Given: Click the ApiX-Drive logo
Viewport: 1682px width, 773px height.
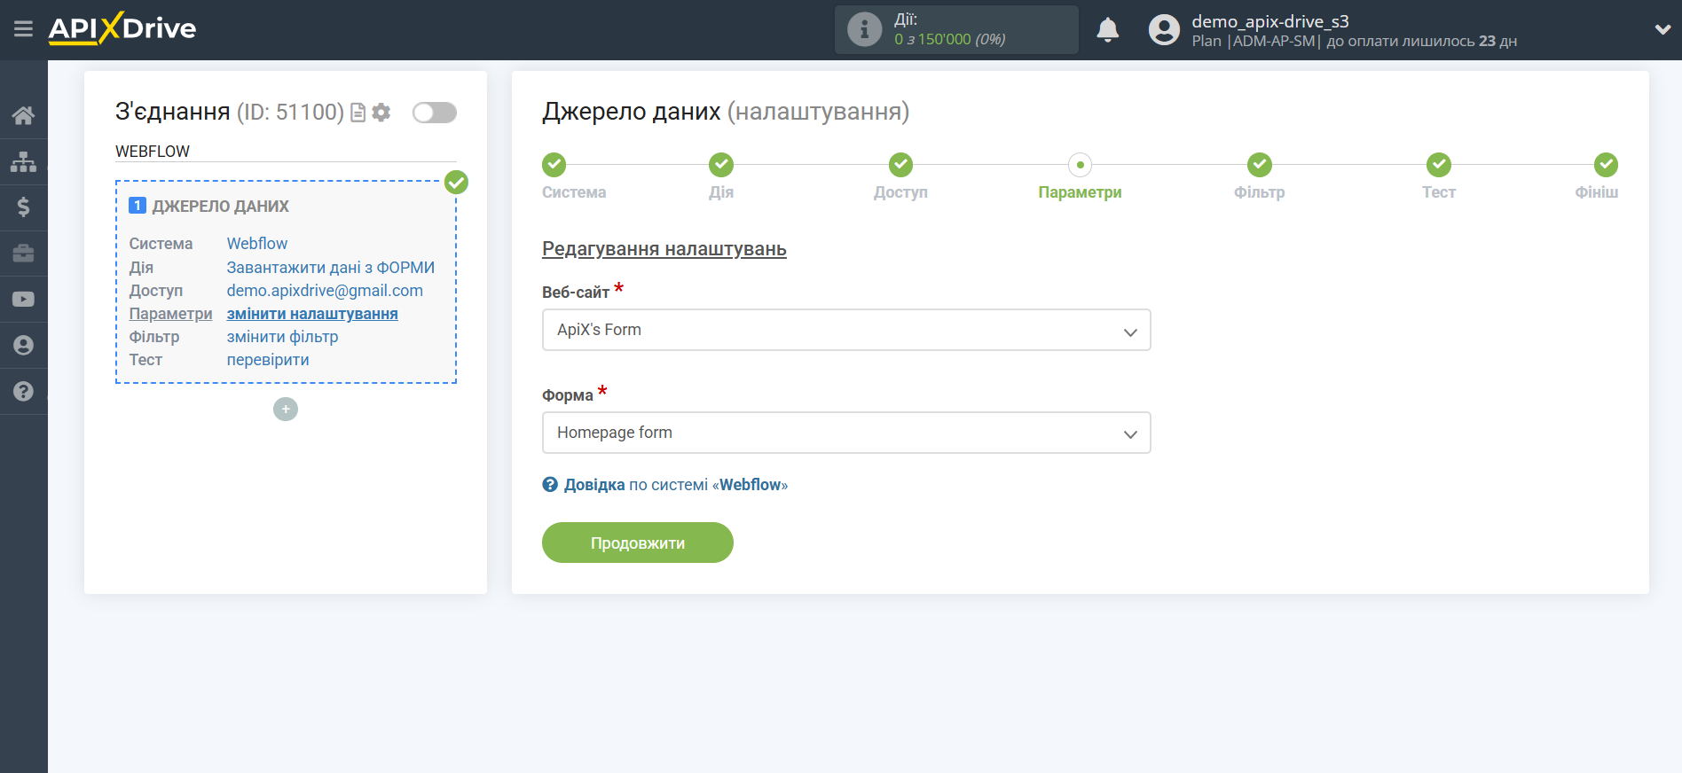Looking at the screenshot, I should pos(122,28).
